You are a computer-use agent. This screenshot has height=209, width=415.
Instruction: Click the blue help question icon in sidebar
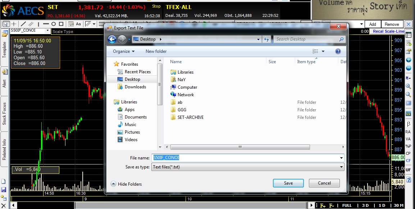point(408,180)
